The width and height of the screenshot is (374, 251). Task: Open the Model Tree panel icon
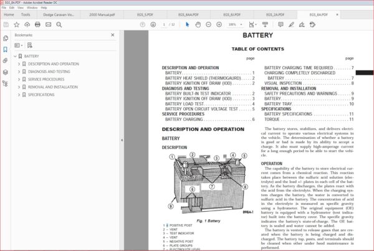pyautogui.click(x=6, y=83)
